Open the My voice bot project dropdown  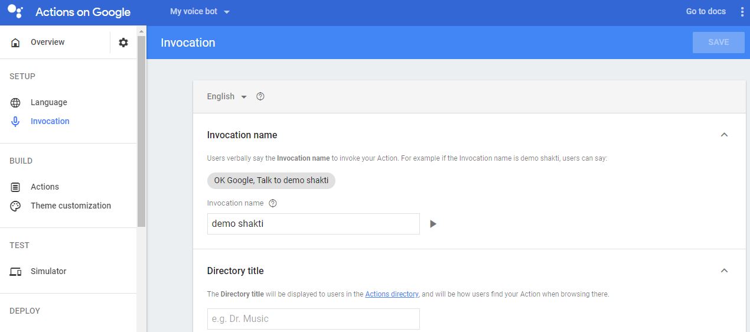point(200,12)
